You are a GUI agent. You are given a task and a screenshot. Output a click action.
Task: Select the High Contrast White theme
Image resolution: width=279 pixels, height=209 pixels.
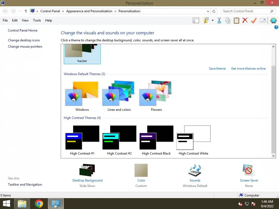click(193, 140)
